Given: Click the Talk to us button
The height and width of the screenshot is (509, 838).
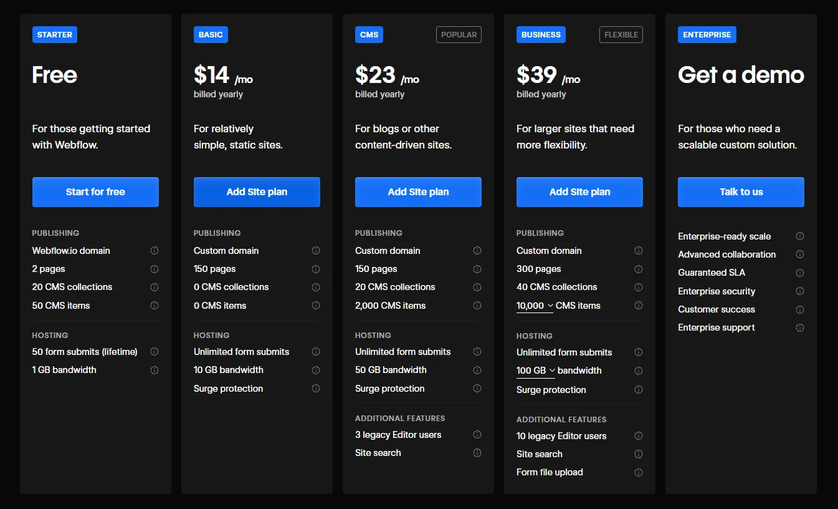Looking at the screenshot, I should 741,192.
